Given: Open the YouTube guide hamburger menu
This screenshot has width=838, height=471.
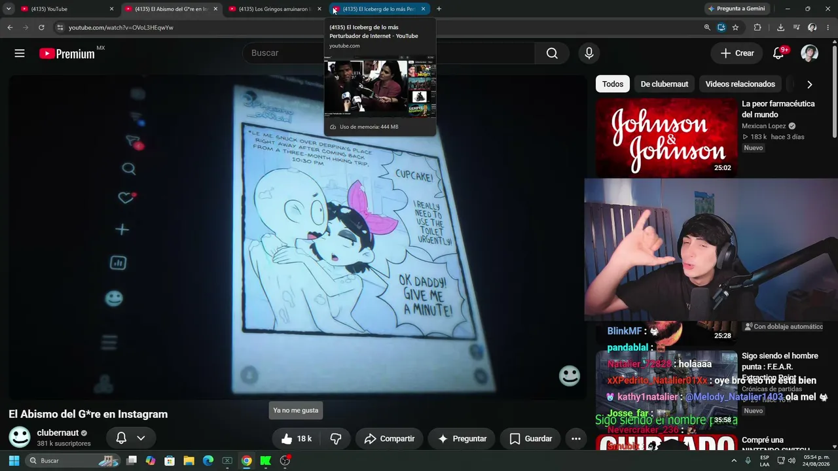Looking at the screenshot, I should (20, 54).
